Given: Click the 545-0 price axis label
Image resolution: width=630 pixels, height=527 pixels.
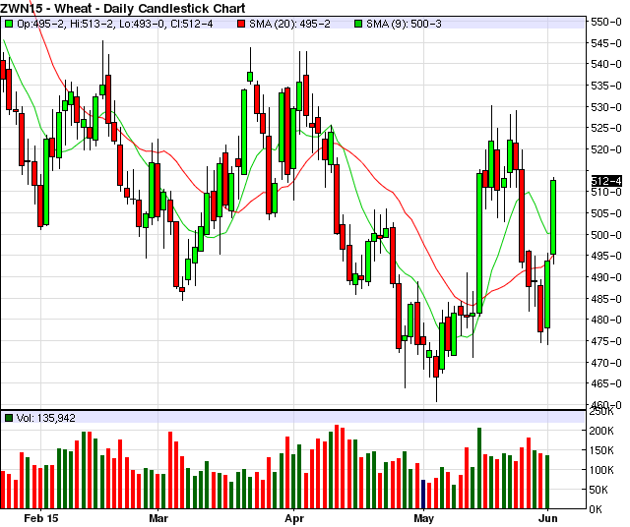Looking at the screenshot, I should [x=606, y=43].
